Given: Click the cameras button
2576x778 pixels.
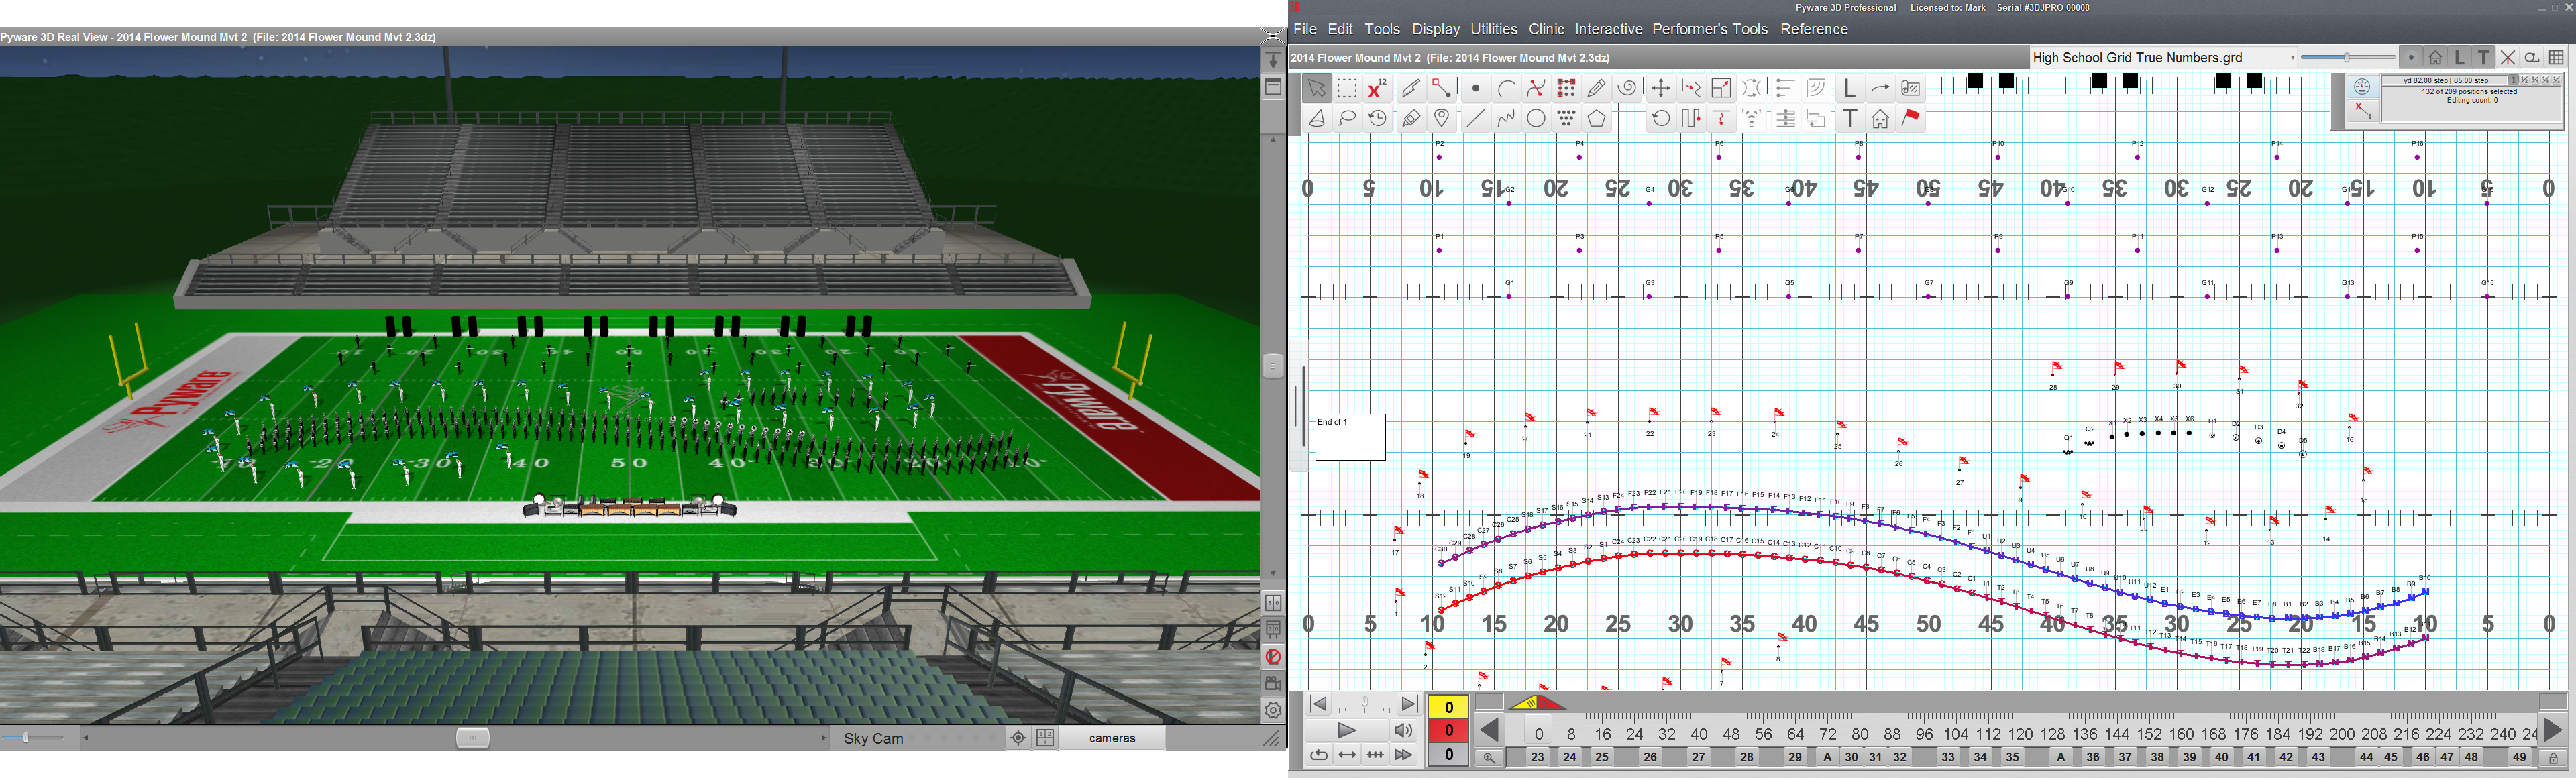Looking at the screenshot, I should 1112,738.
